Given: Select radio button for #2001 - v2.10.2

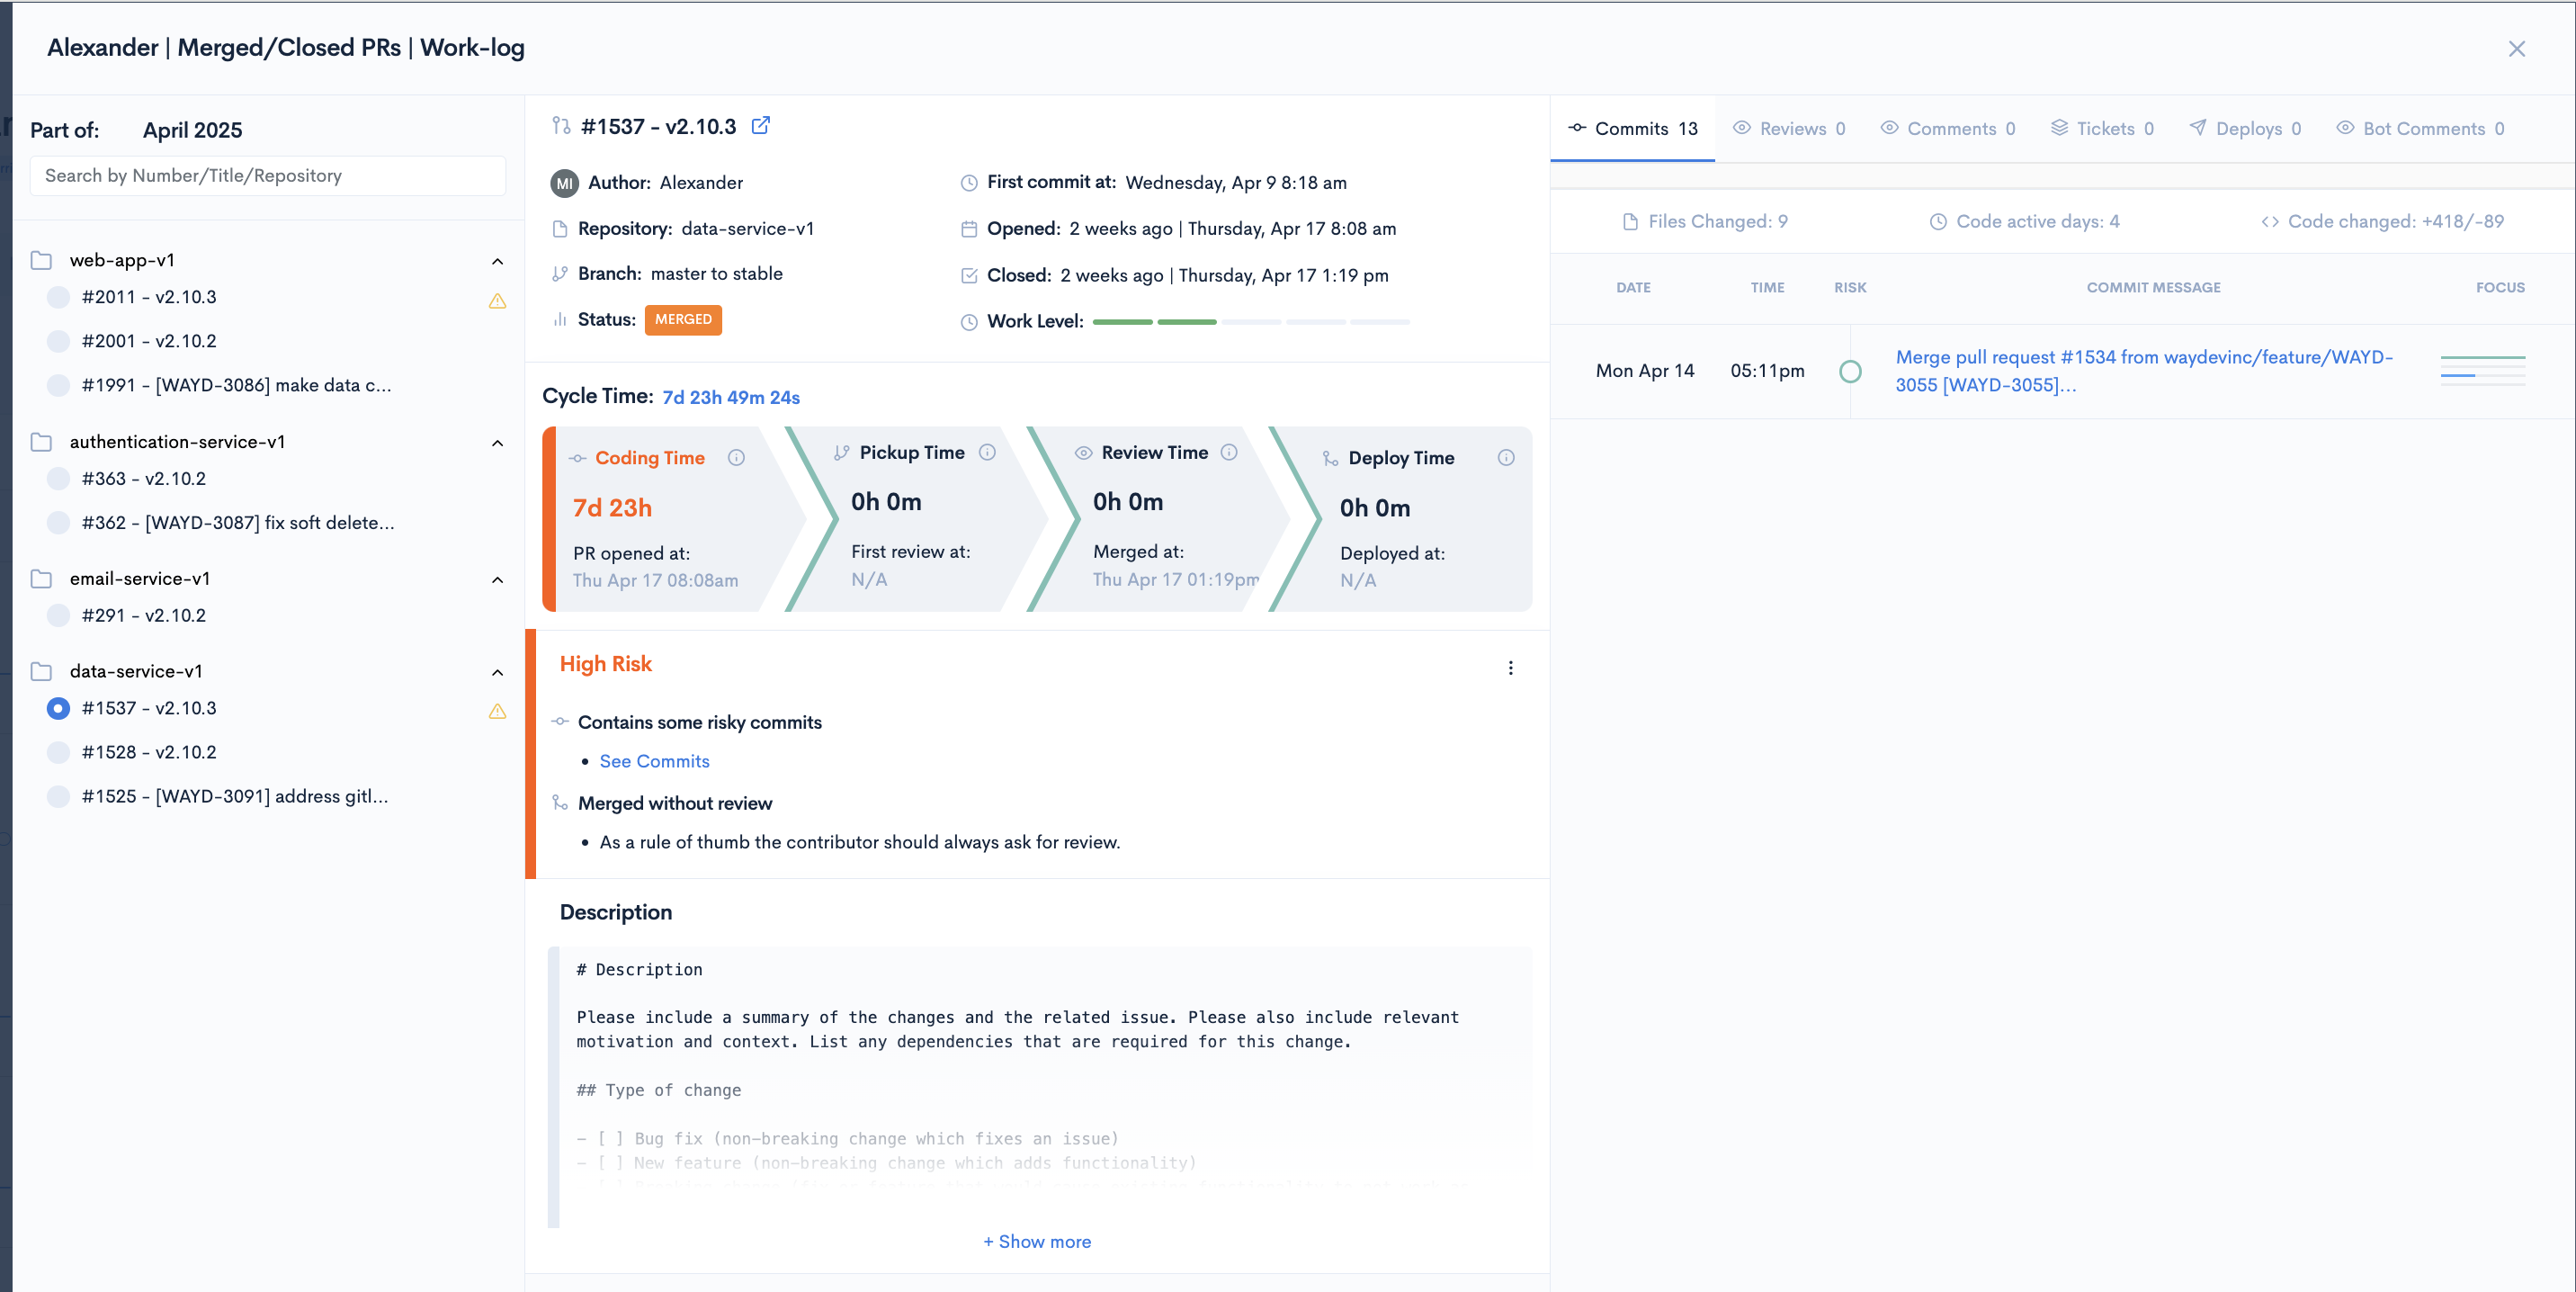Looking at the screenshot, I should click(x=59, y=341).
